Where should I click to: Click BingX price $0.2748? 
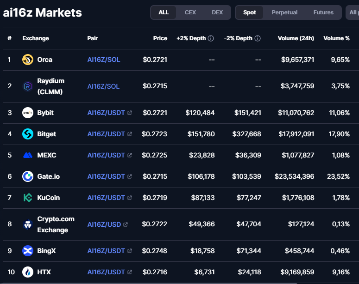[x=155, y=251]
